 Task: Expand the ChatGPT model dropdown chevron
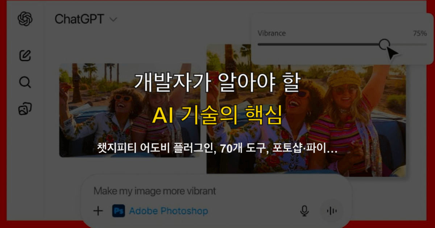(113, 20)
